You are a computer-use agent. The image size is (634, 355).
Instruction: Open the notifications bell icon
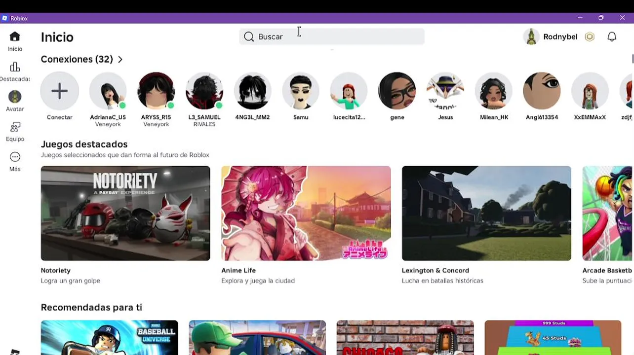click(612, 36)
